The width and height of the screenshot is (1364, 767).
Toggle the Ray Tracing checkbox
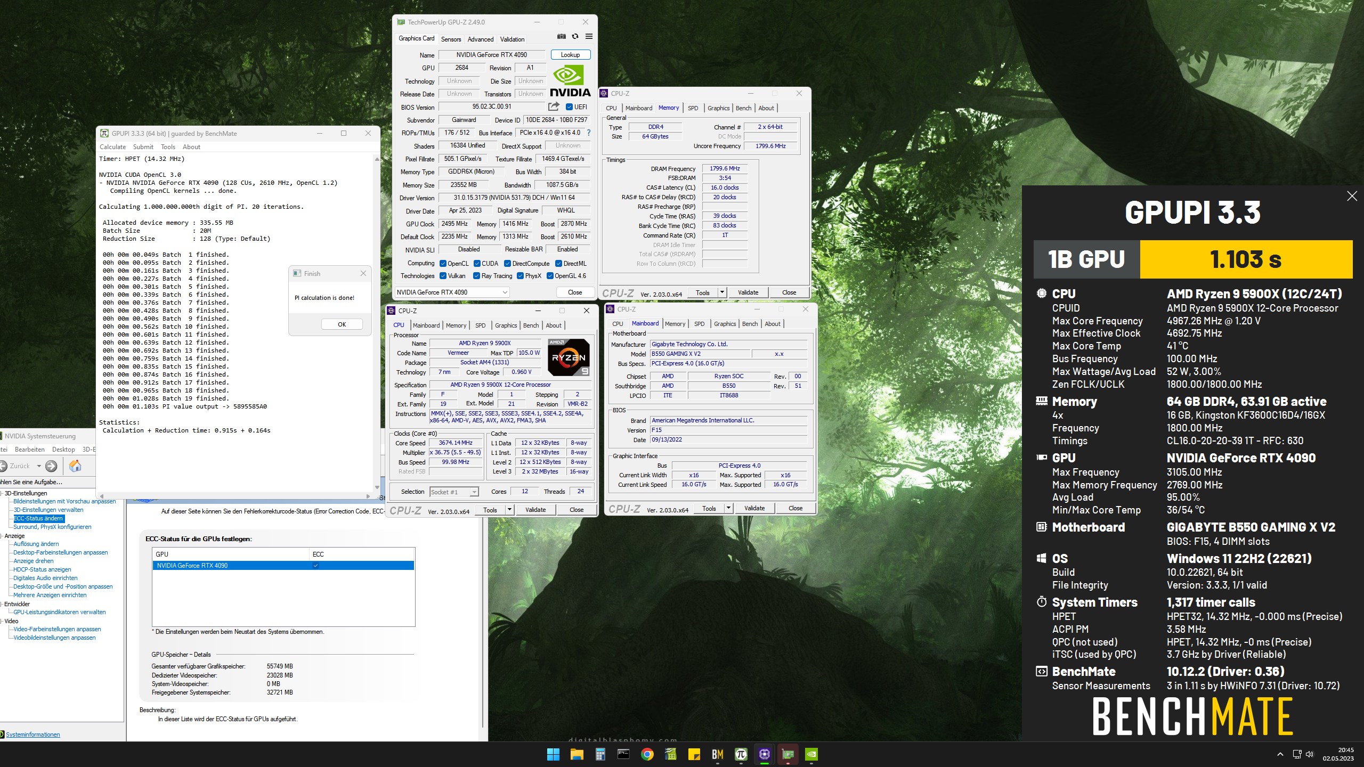tap(477, 276)
